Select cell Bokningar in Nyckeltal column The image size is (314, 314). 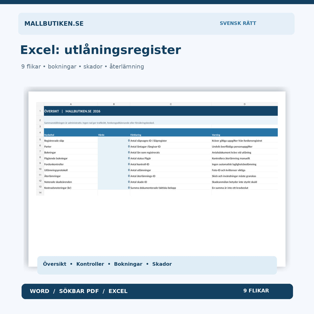pos(71,152)
